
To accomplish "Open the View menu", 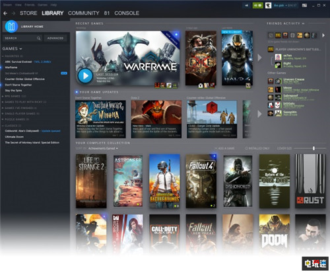I will (x=18, y=5).
